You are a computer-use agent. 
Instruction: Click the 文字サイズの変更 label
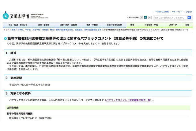133,18
